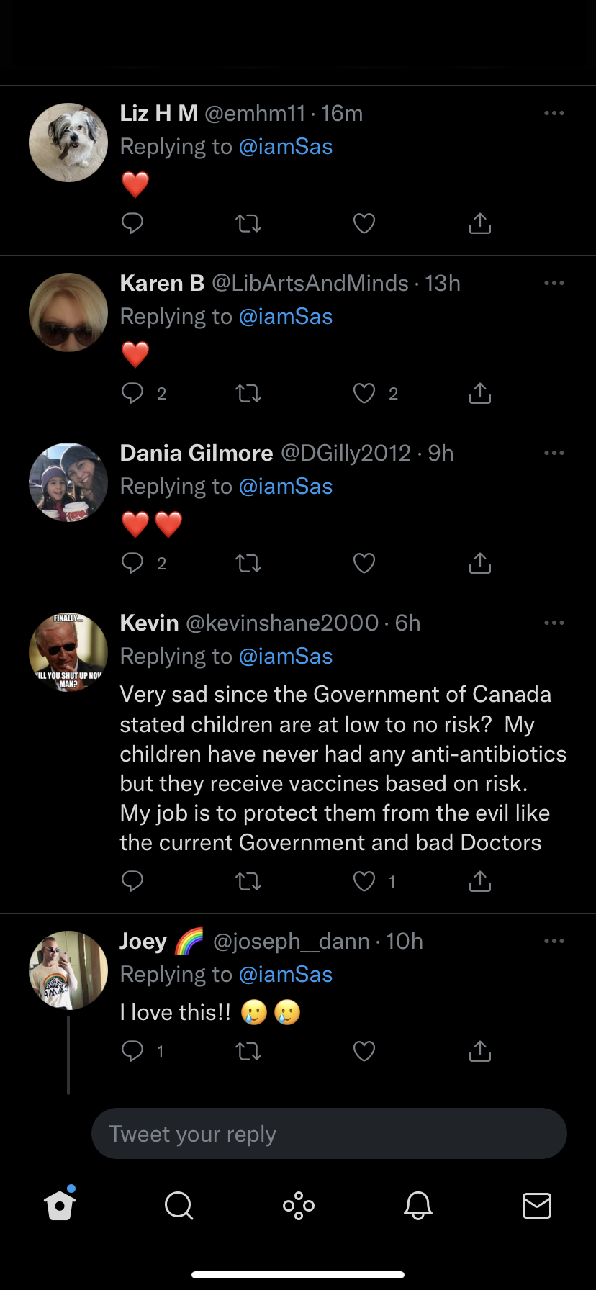Image resolution: width=596 pixels, height=1290 pixels.
Task: Expand more options for Joey's tweet
Action: [x=554, y=941]
